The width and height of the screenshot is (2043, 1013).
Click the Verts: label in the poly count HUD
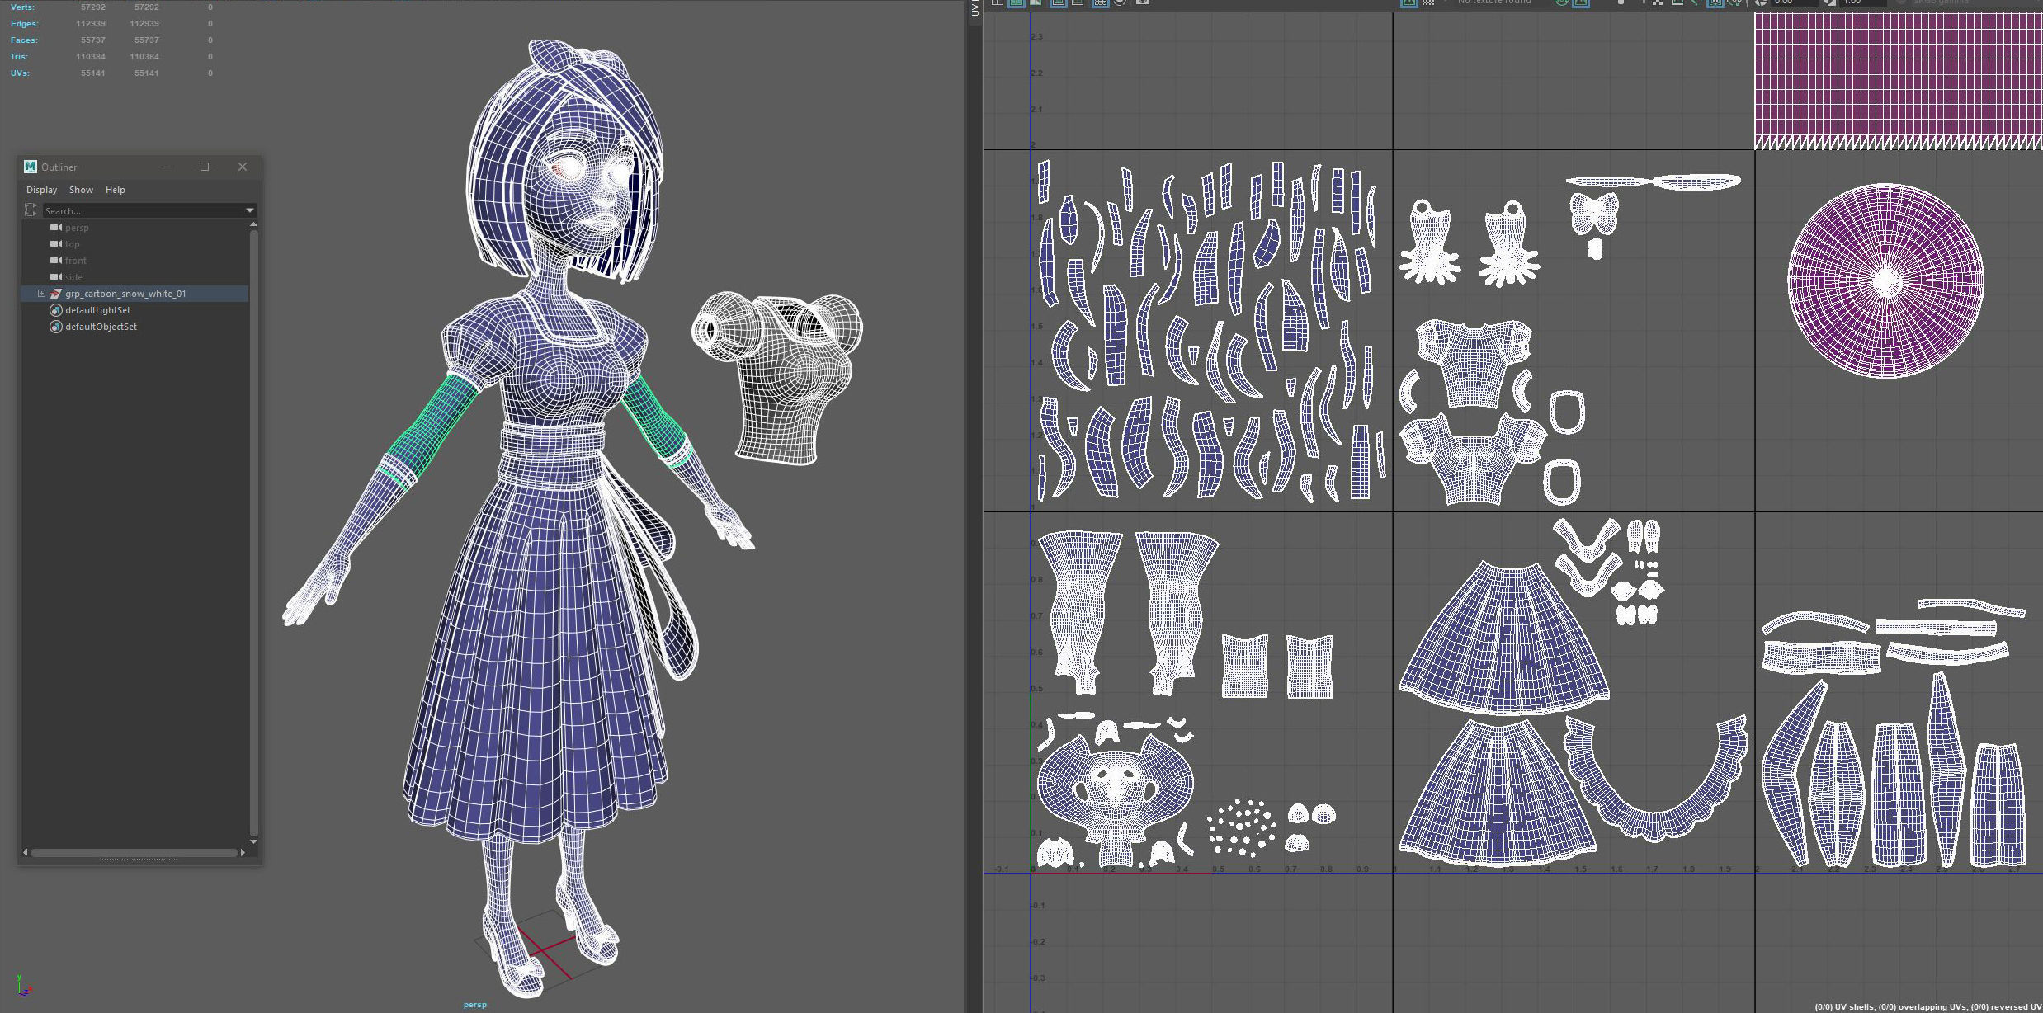pos(22,7)
